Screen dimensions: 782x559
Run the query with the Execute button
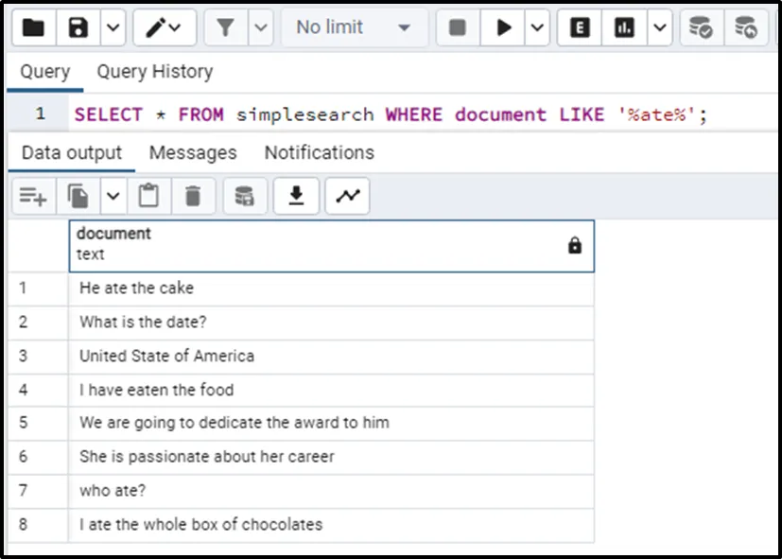tap(503, 28)
